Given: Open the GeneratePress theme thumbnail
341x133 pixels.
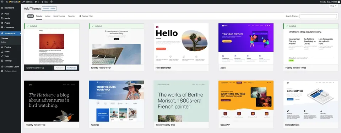Looking at the screenshot, I should pyautogui.click(x=311, y=101).
